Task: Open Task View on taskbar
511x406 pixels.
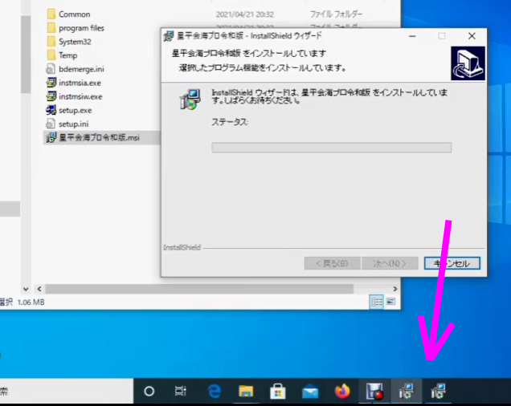Action: [180, 391]
